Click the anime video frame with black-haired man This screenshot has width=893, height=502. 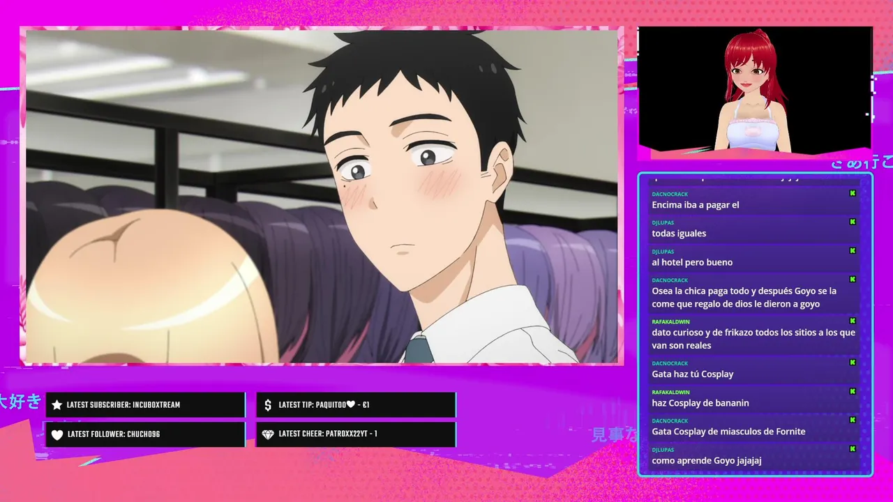click(x=322, y=196)
